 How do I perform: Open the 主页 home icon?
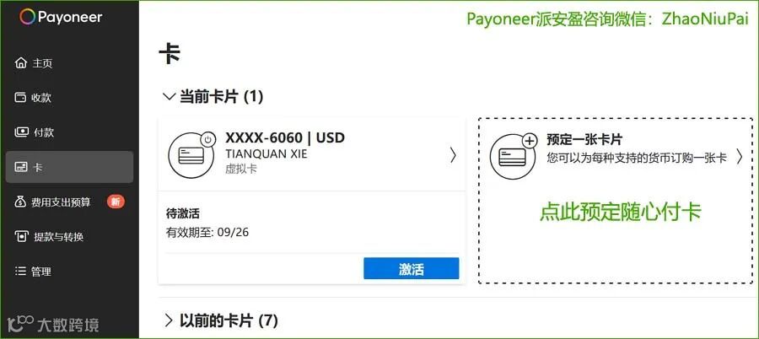(21, 63)
